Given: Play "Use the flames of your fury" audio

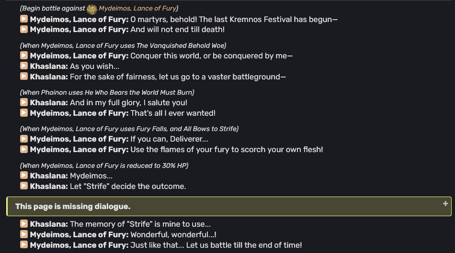Looking at the screenshot, I should point(24,149).
